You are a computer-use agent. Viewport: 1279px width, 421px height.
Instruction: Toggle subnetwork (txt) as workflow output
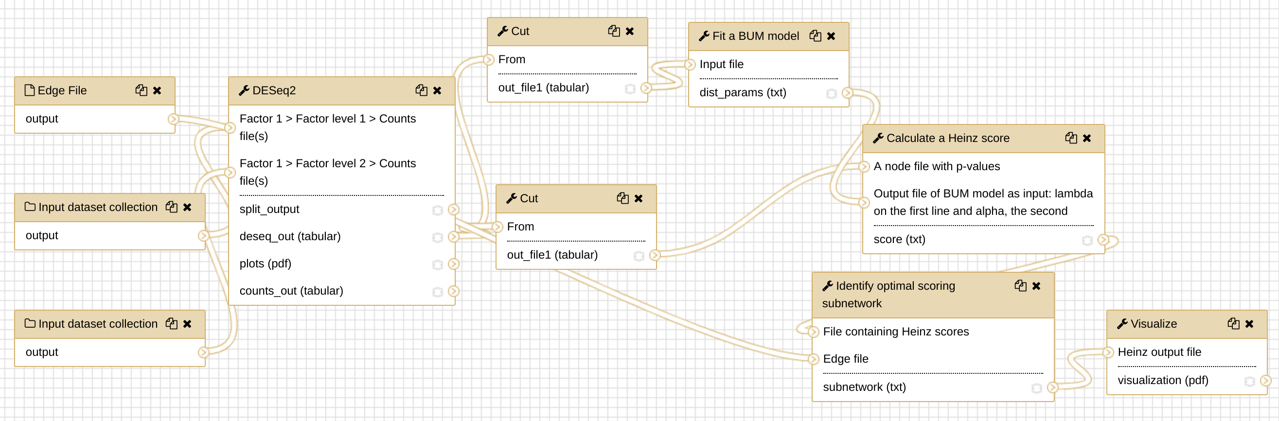[x=1036, y=388]
